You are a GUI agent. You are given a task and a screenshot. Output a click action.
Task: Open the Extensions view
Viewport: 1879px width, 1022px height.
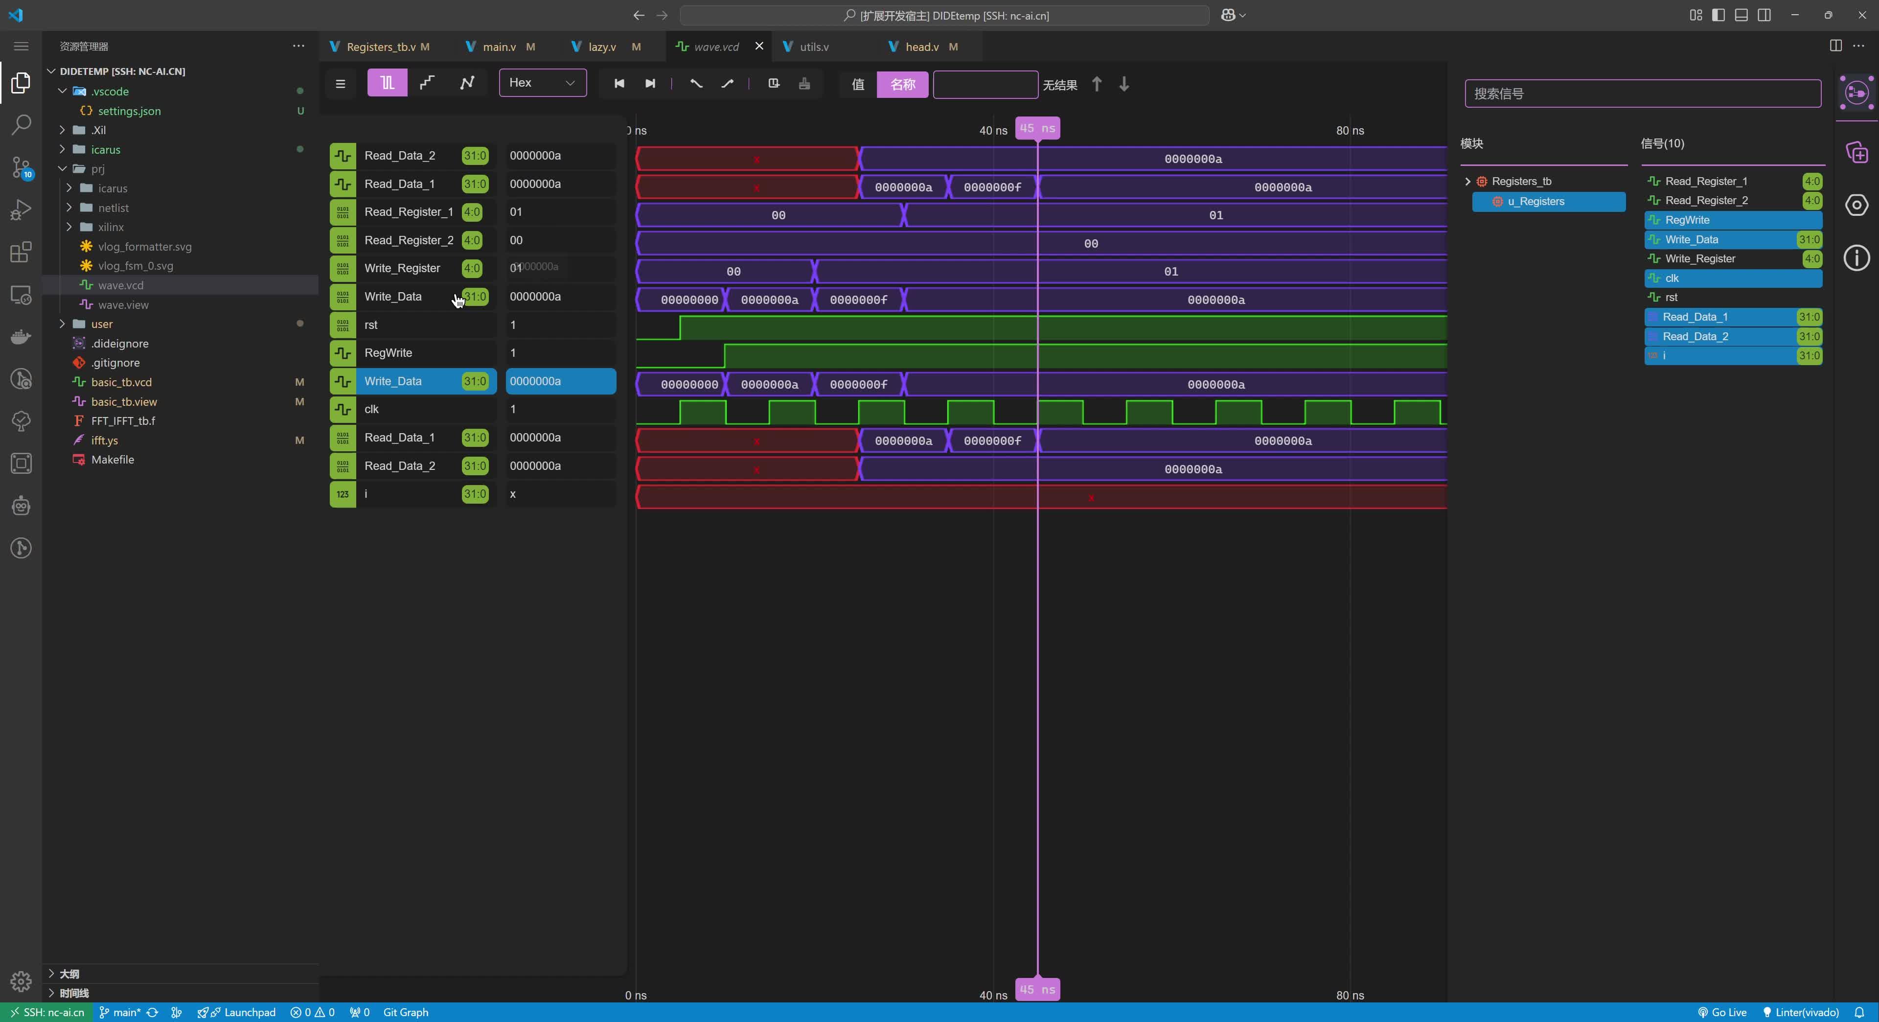[21, 252]
